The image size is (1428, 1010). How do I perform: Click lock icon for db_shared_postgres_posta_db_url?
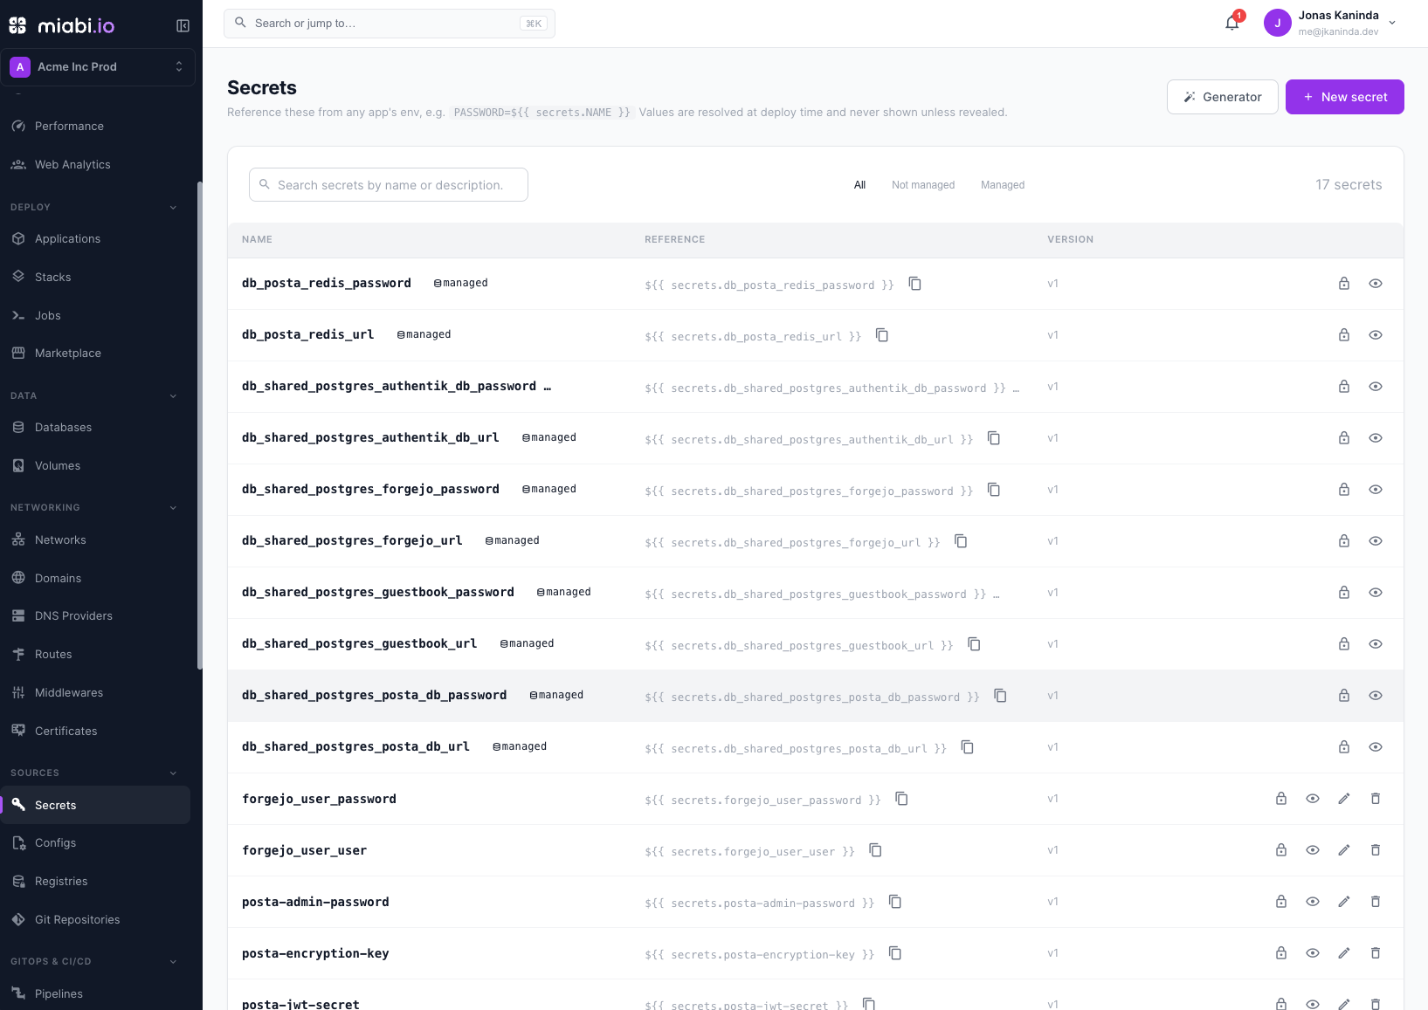point(1344,747)
